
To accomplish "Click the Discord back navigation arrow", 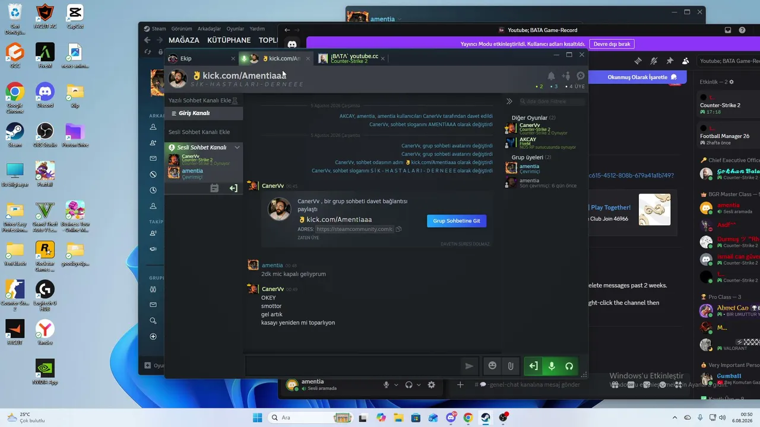I will (x=287, y=30).
